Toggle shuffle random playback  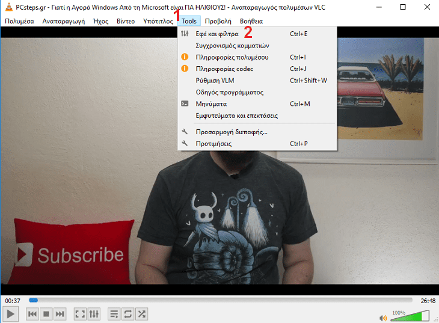142,314
